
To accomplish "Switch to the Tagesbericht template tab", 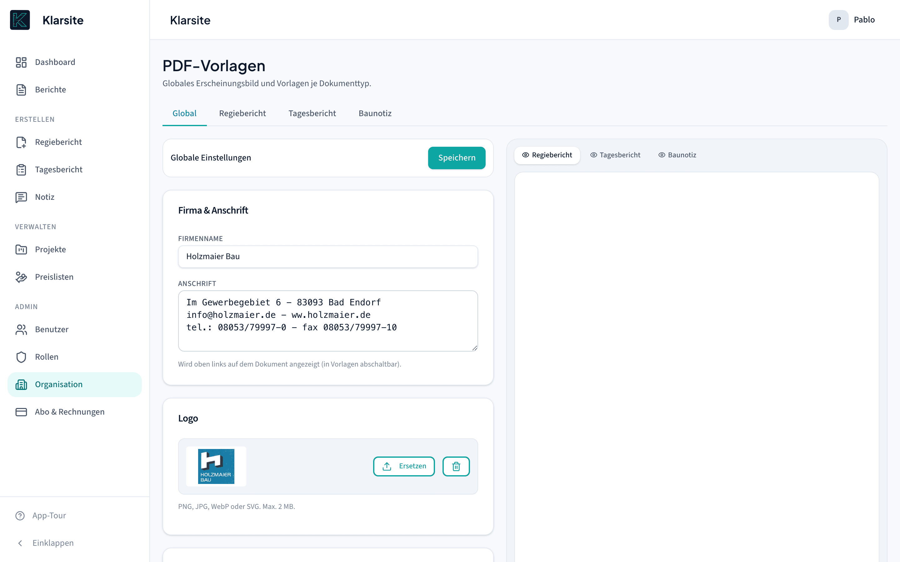I will click(312, 113).
